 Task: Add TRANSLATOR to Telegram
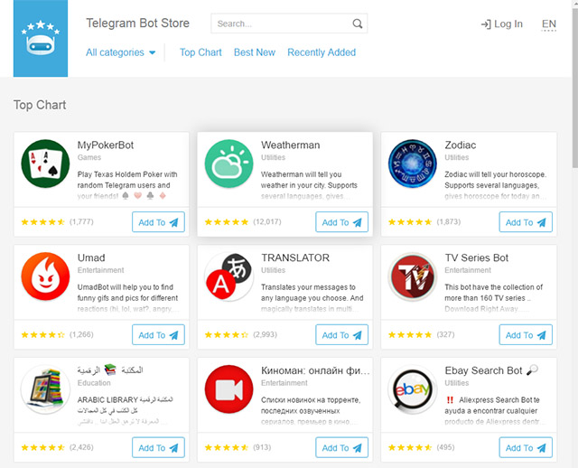coord(341,335)
